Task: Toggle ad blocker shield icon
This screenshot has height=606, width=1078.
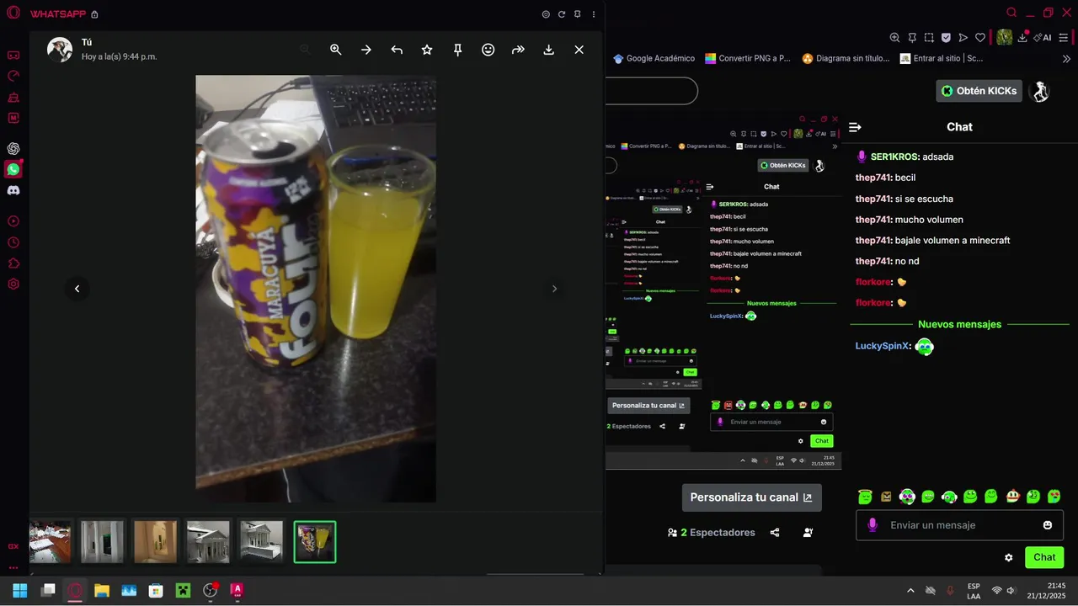Action: (946, 38)
